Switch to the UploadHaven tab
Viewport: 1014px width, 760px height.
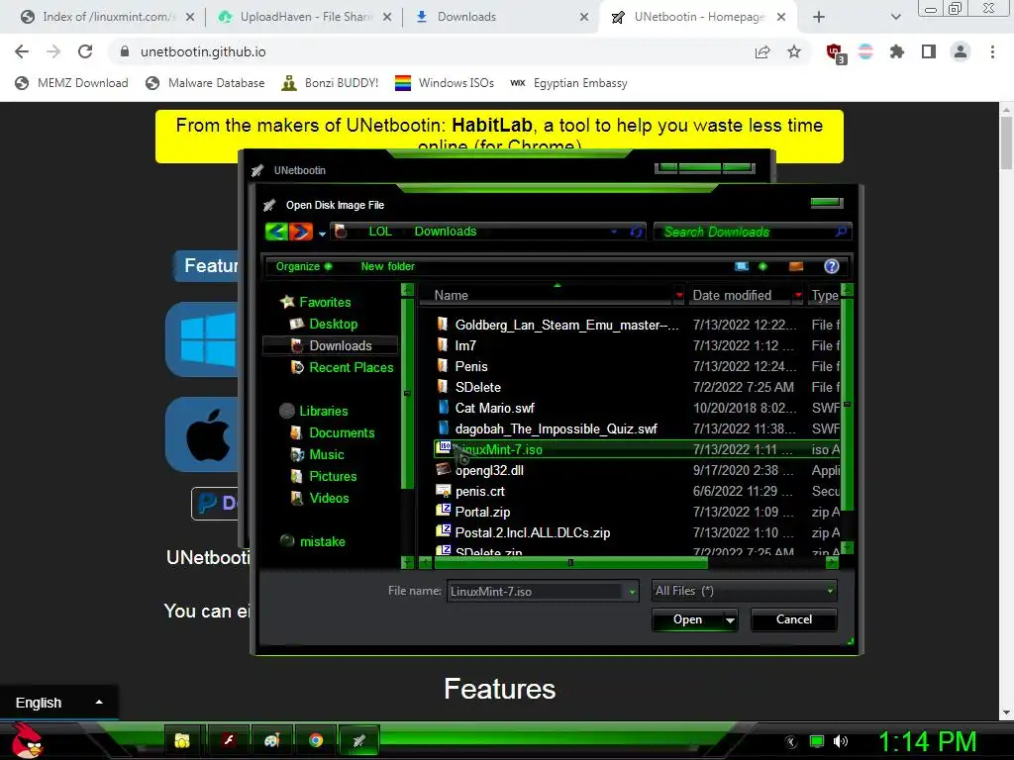(x=304, y=17)
